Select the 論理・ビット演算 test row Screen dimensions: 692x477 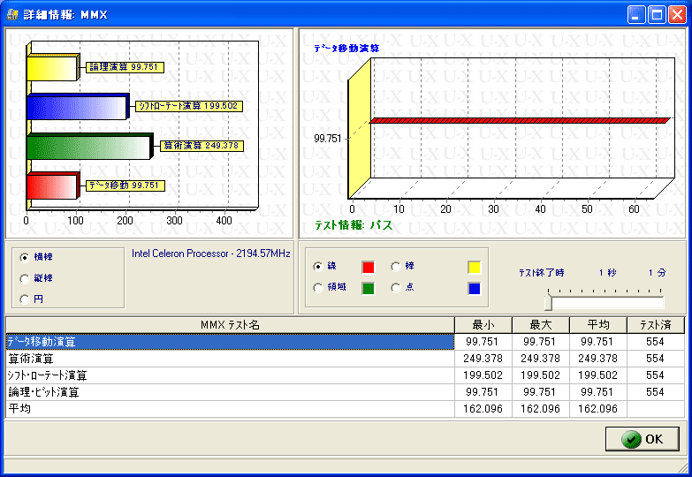230,392
